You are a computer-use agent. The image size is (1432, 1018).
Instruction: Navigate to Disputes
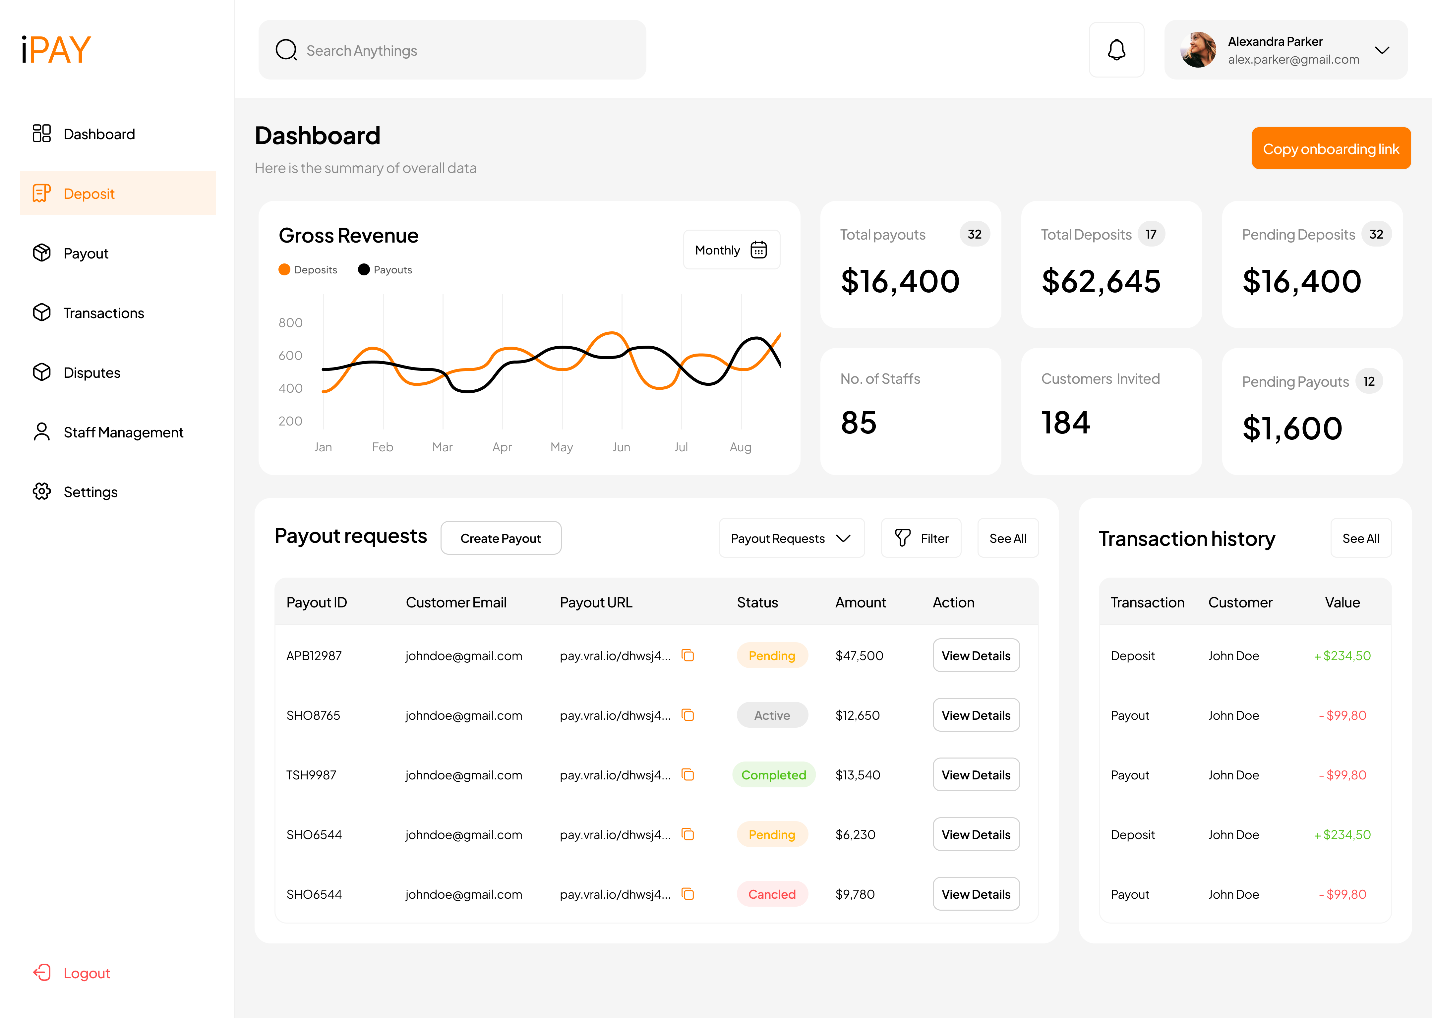pos(91,372)
